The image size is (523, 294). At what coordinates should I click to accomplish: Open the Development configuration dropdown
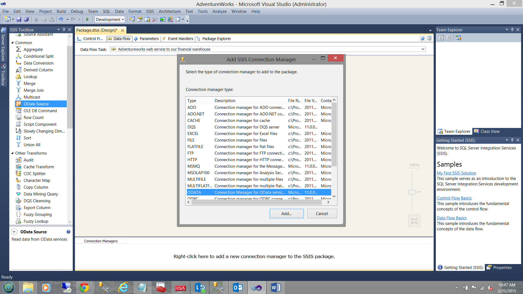(123, 19)
